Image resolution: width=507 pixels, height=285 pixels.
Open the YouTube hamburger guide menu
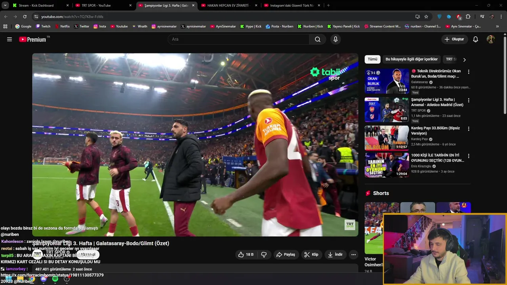pos(10,39)
